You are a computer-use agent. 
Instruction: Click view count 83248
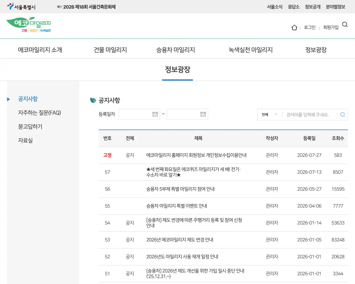coord(338,240)
